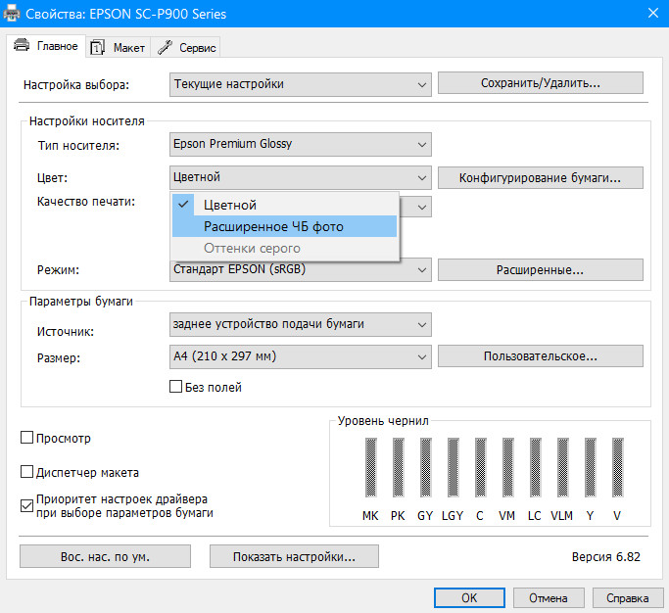The height and width of the screenshot is (613, 669).
Task: Click the printer icon in title bar
Action: coord(12,14)
